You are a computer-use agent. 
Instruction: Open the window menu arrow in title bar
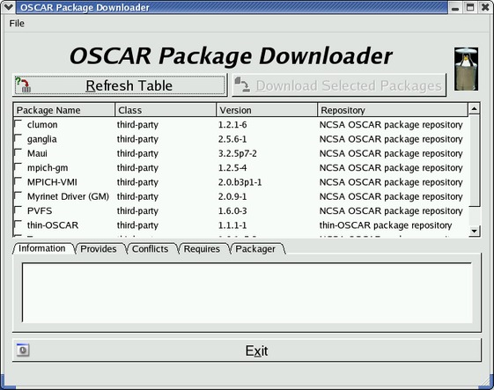[8, 7]
